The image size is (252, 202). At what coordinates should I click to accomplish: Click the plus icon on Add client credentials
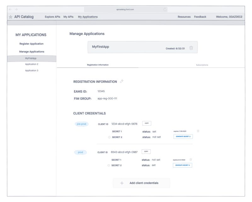click(x=122, y=183)
